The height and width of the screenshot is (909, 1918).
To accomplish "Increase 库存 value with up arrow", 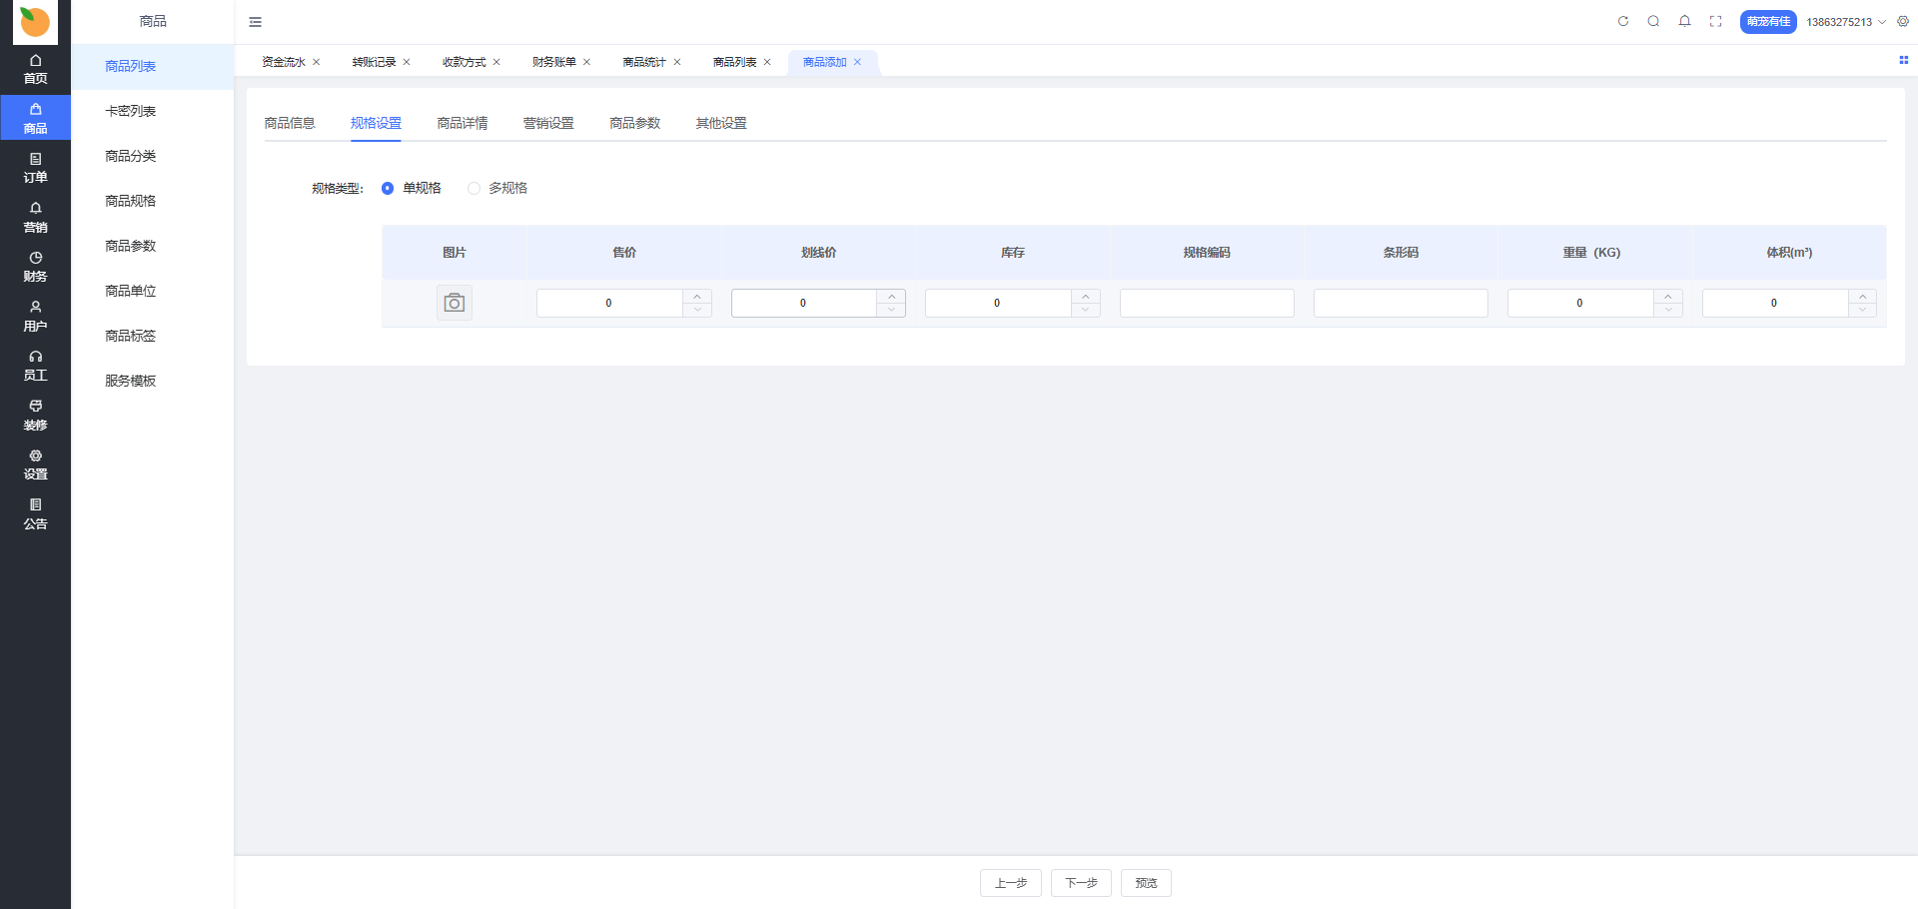I will [1086, 297].
